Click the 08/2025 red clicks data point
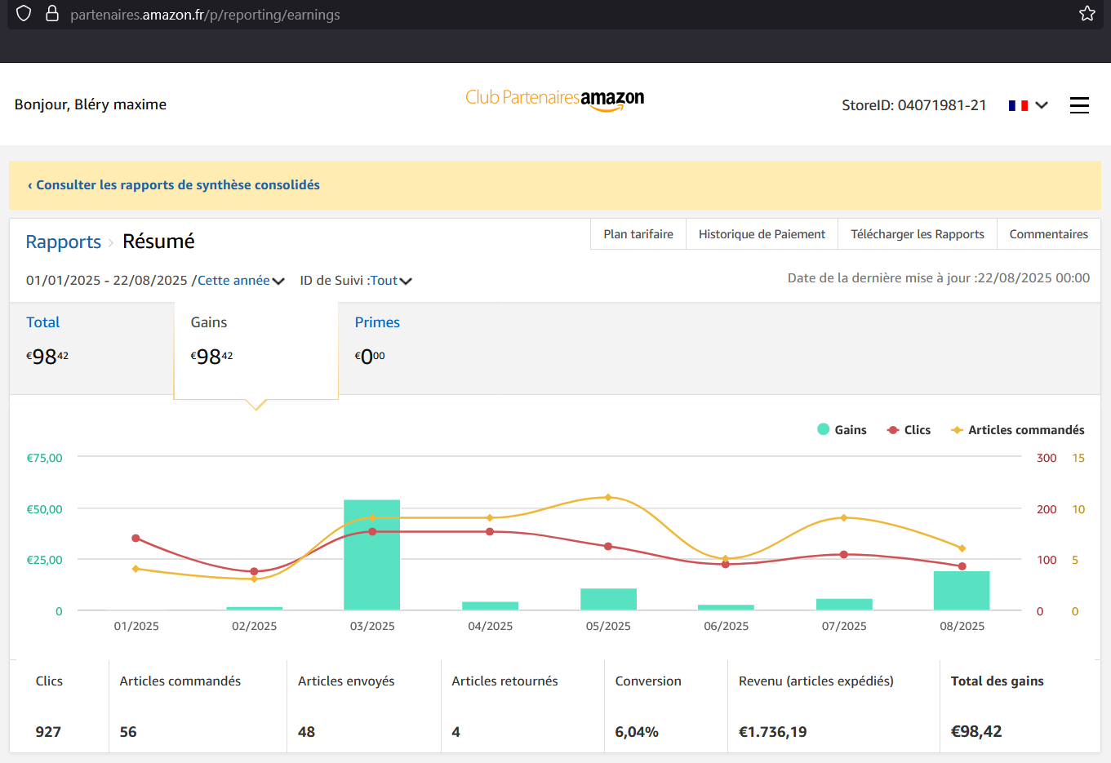1111x763 pixels. (962, 566)
